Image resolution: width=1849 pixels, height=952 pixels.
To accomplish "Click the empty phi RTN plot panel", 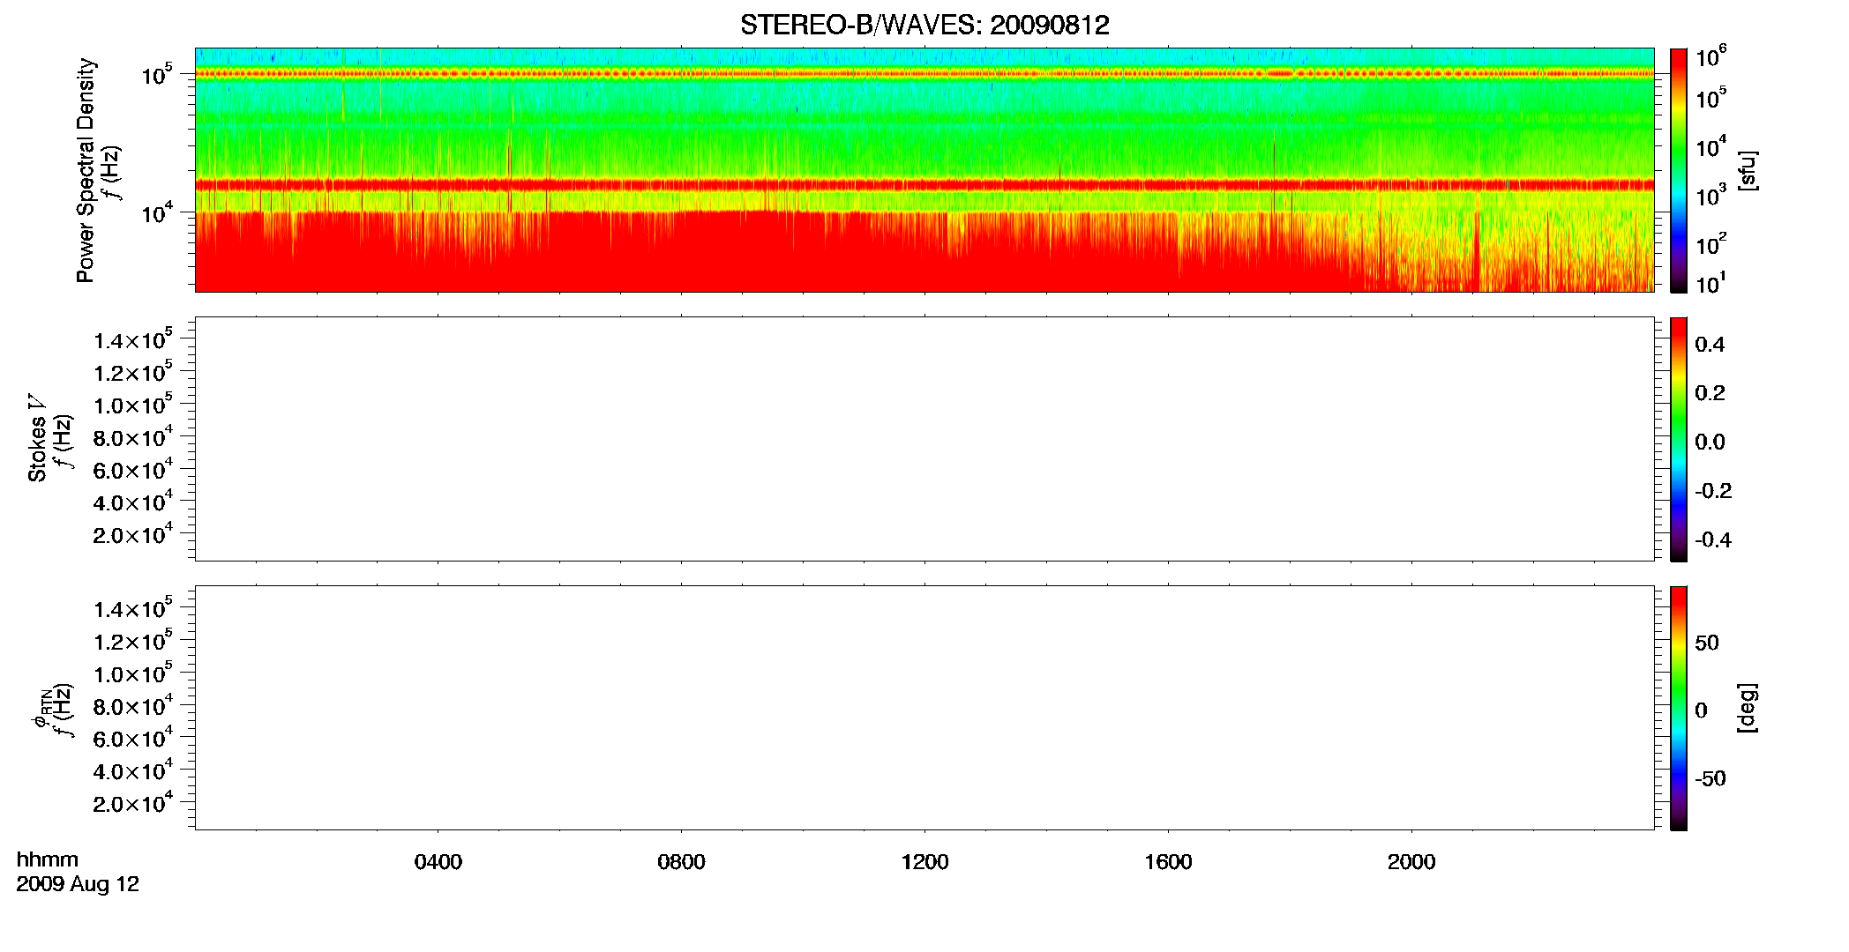I will 924,708.
